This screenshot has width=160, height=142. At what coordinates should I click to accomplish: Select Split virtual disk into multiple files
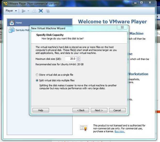point(55,80)
